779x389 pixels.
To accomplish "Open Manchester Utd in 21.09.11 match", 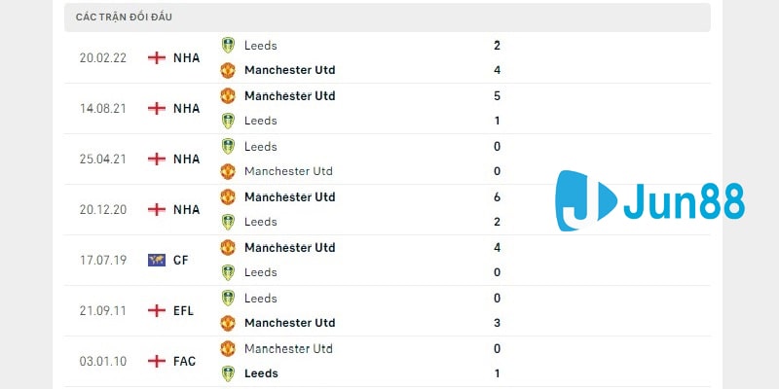I will (289, 323).
